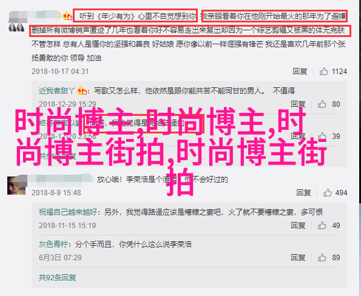Click the avatar of the 2018-8-9 commenter
The width and height of the screenshot is (361, 296).
click(x=17, y=185)
